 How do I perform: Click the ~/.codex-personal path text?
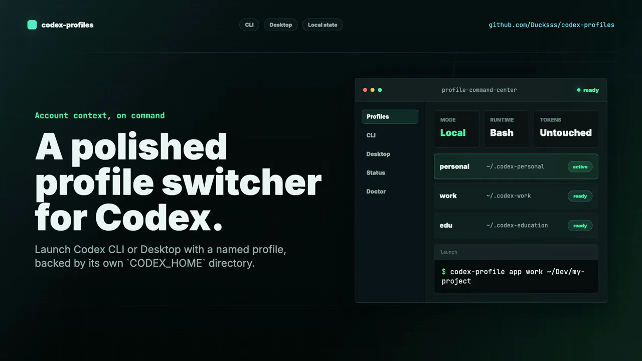pos(515,166)
